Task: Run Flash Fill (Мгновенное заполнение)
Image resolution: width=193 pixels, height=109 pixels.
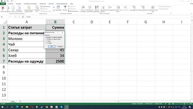Action: coord(90,9)
